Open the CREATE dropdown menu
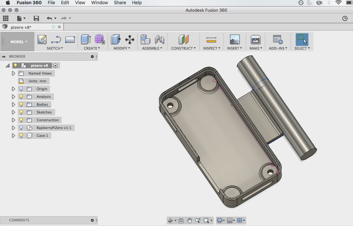 [x=92, y=48]
